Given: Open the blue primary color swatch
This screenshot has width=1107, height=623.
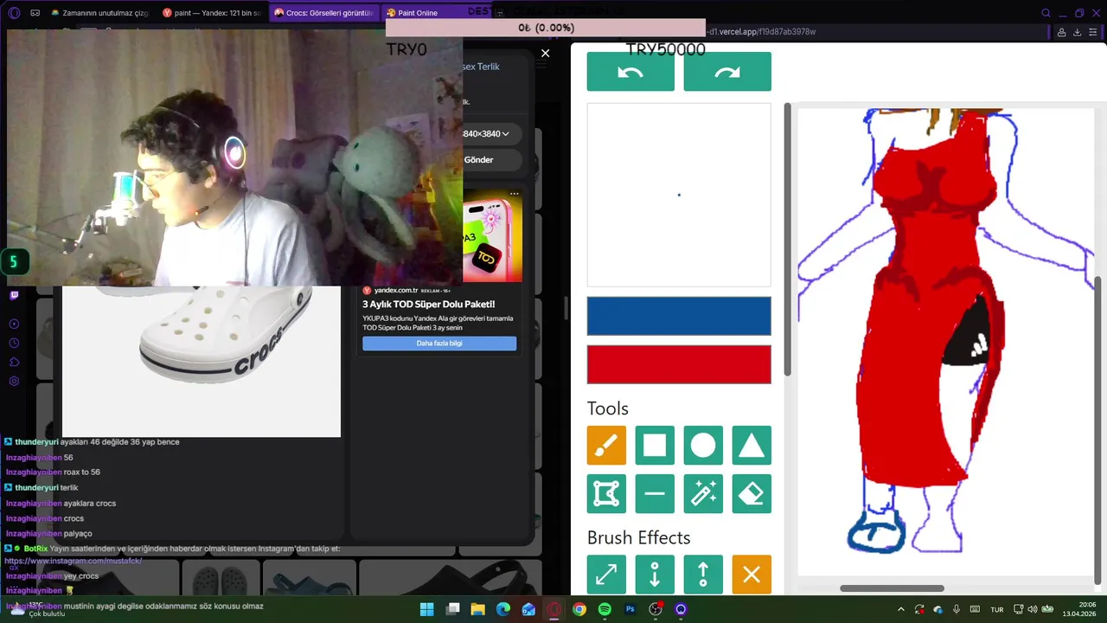Looking at the screenshot, I should [679, 316].
